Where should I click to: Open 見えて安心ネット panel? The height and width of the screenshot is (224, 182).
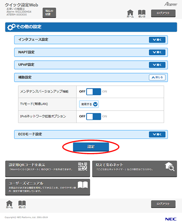pyautogui.click(x=135, y=169)
